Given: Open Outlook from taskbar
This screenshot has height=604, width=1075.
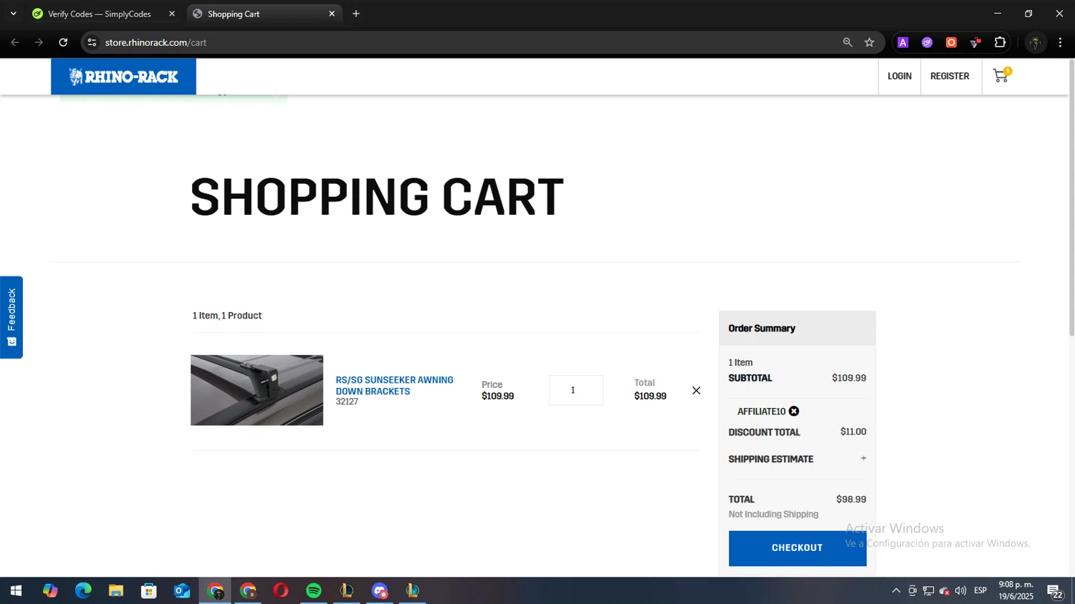Looking at the screenshot, I should tap(182, 590).
